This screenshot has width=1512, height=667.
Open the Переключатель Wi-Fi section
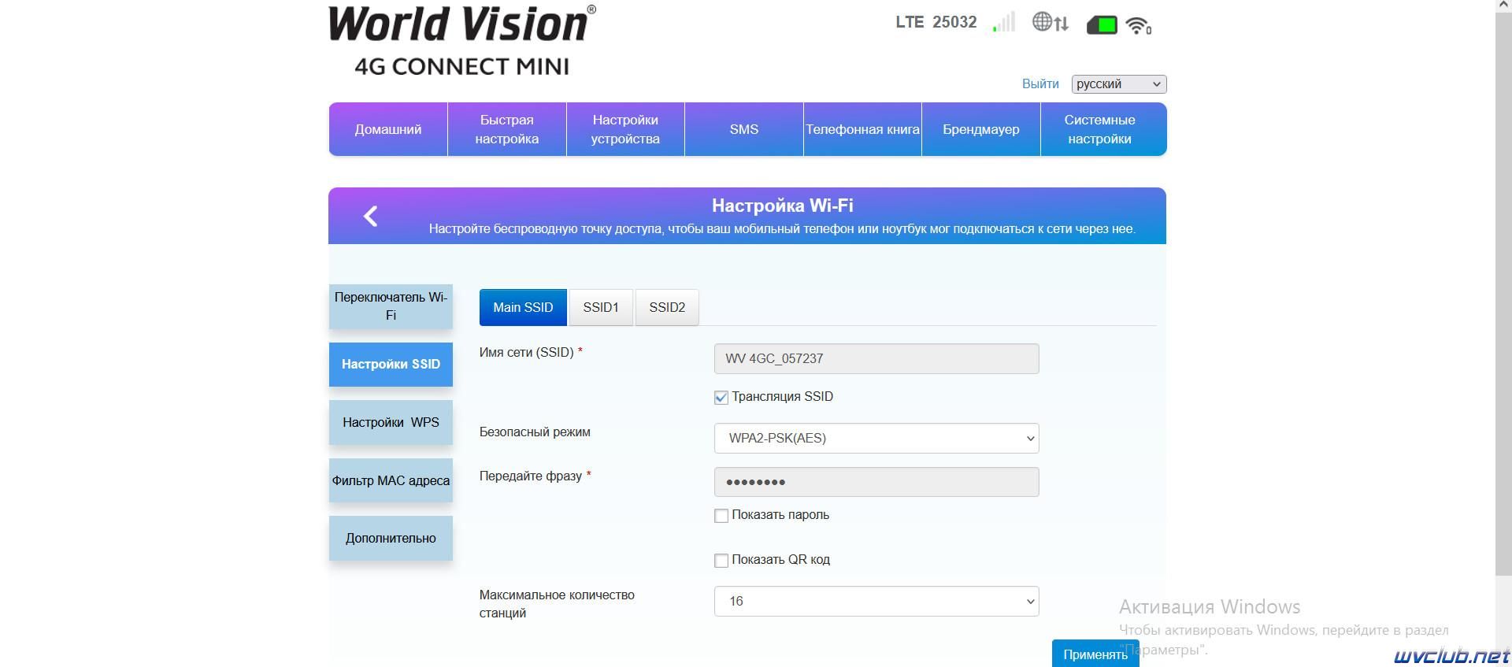point(391,306)
